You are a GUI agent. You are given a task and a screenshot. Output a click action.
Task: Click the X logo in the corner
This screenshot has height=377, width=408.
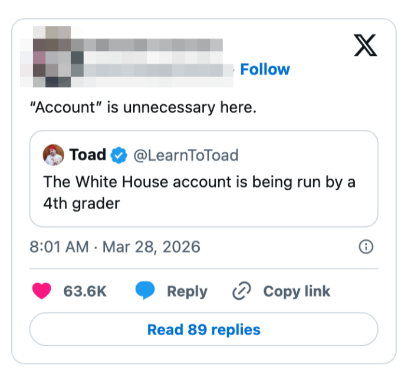click(x=366, y=45)
